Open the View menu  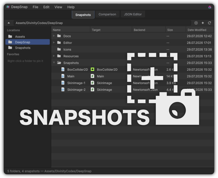tap(58, 7)
